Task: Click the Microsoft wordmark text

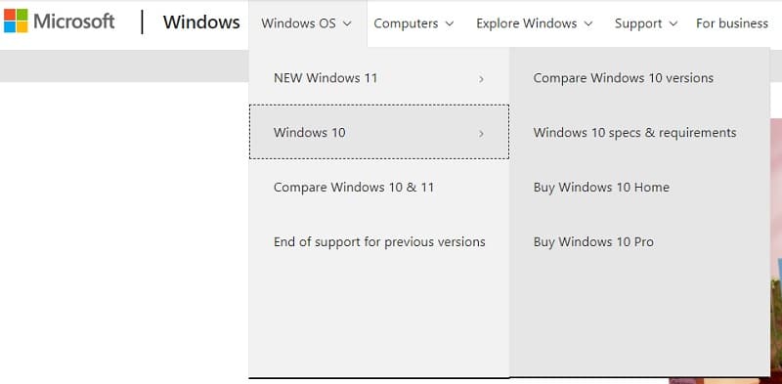Action: (x=74, y=21)
